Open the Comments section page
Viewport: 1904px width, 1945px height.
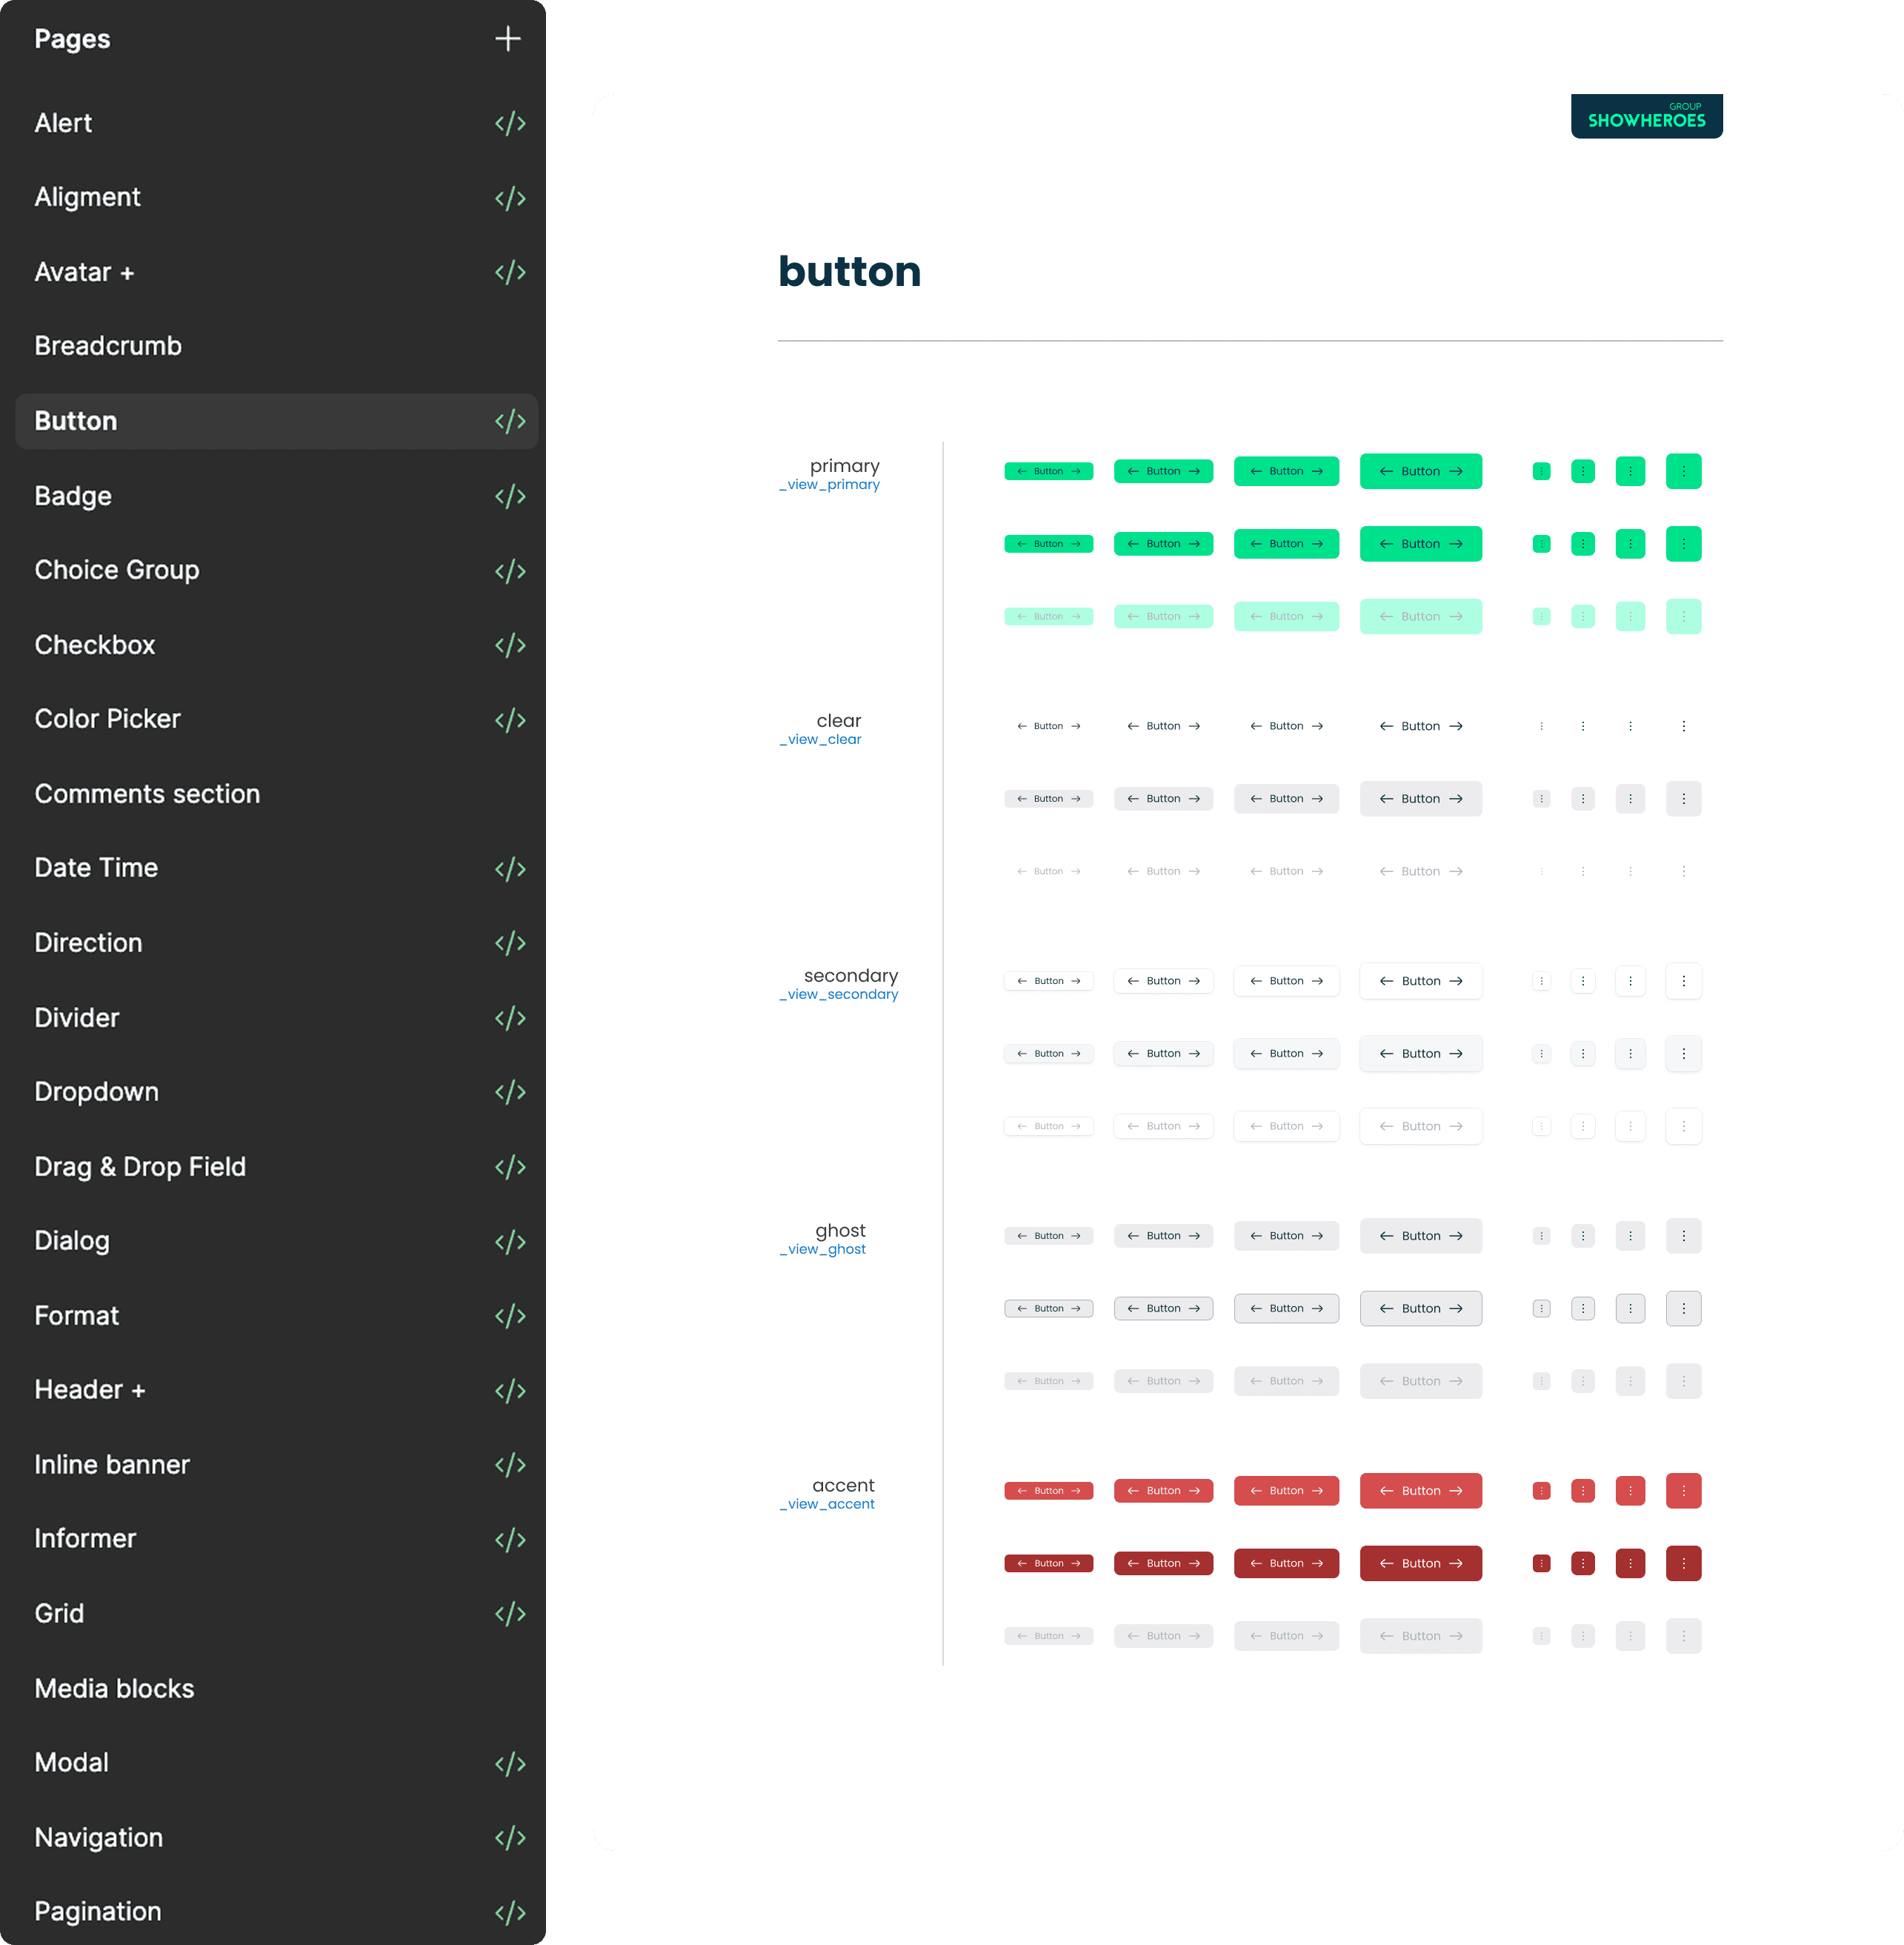pyautogui.click(x=147, y=794)
